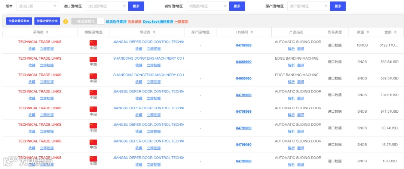This screenshot has width=404, height=169.
Task: Open the 原产国/地区 dropdown
Action: (x=308, y=6)
